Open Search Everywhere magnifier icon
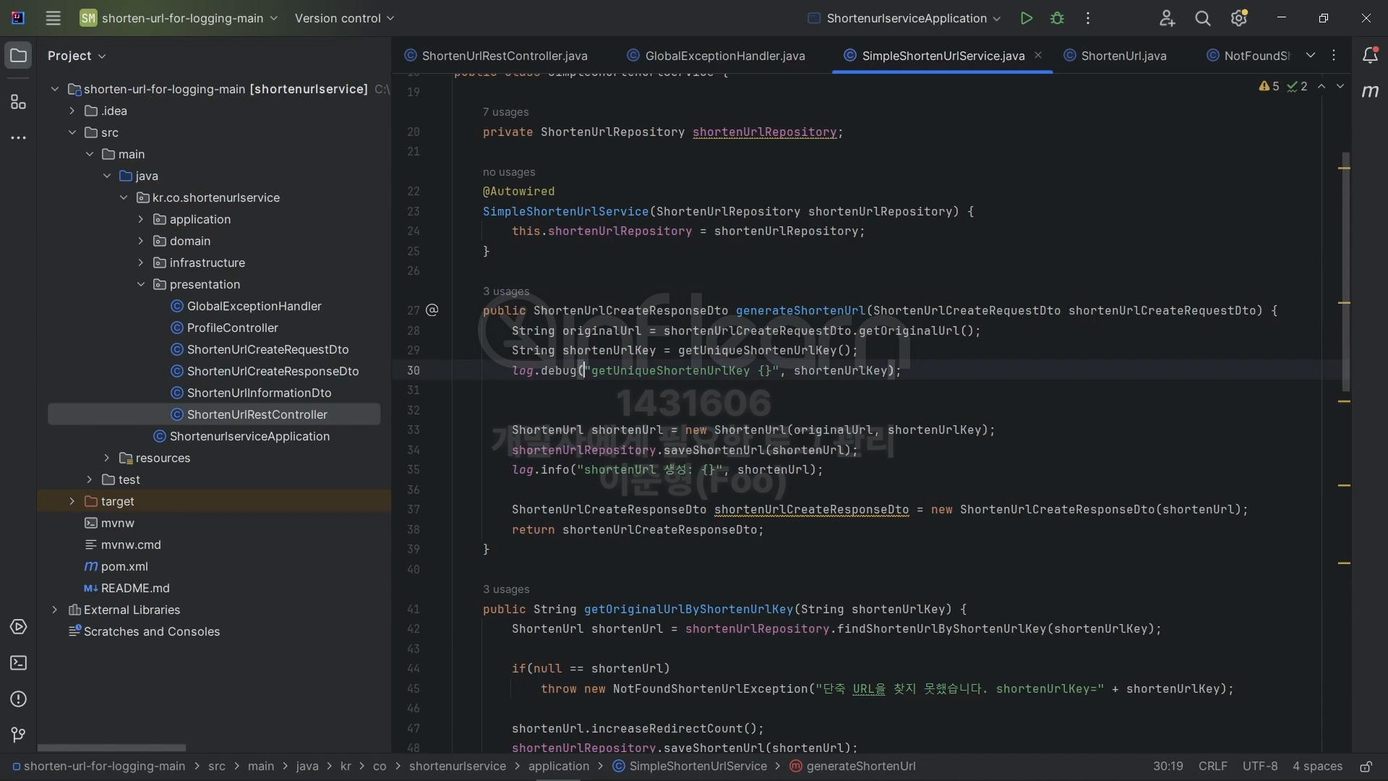Image resolution: width=1388 pixels, height=781 pixels. pyautogui.click(x=1203, y=18)
